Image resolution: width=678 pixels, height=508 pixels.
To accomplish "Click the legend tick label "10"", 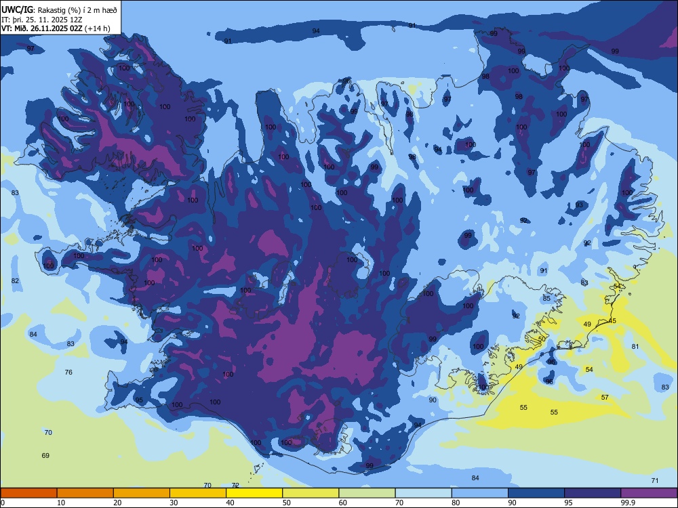I will [x=61, y=503].
